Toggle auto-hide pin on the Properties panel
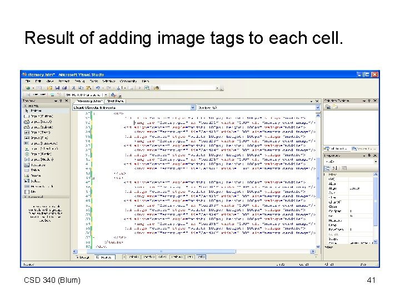The image size is (400, 300). [x=369, y=156]
